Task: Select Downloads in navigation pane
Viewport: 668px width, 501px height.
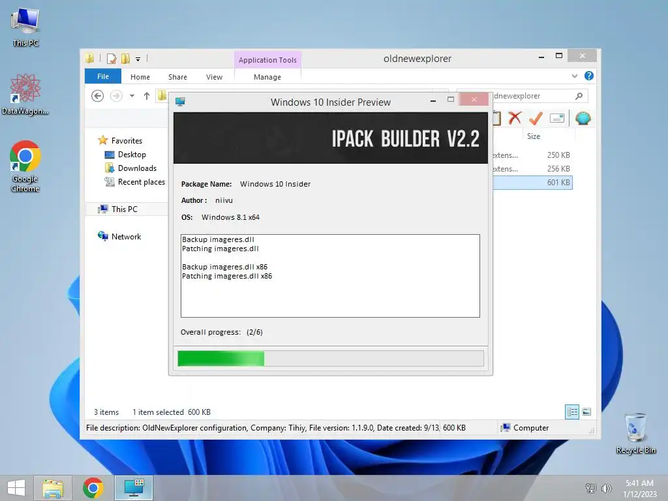Action: coord(137,168)
